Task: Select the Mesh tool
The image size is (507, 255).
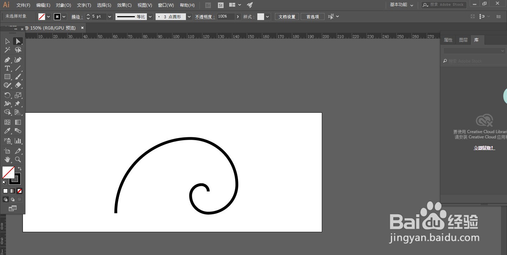Action: coord(7,122)
